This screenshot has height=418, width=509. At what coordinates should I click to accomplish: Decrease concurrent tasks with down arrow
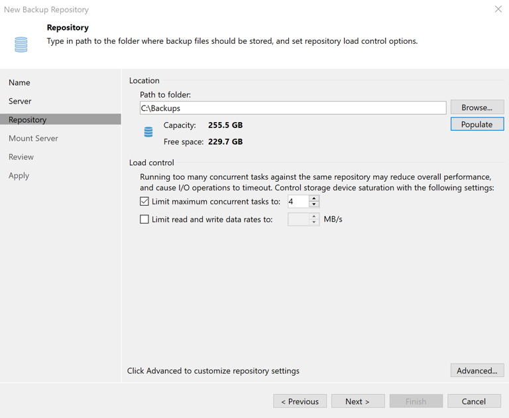[314, 204]
